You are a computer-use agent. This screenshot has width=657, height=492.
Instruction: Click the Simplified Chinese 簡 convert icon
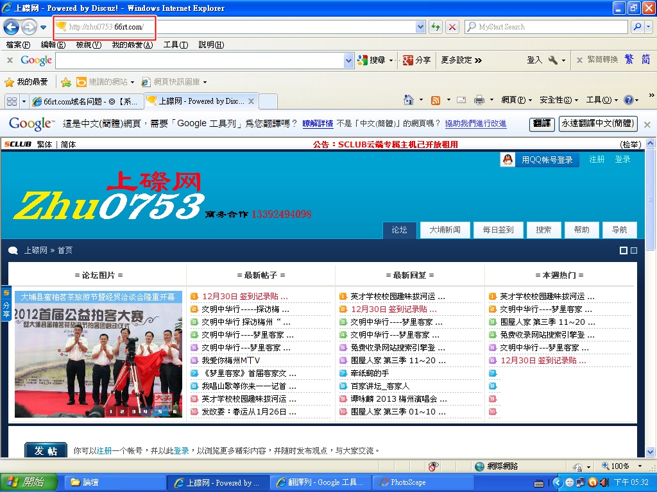point(645,60)
